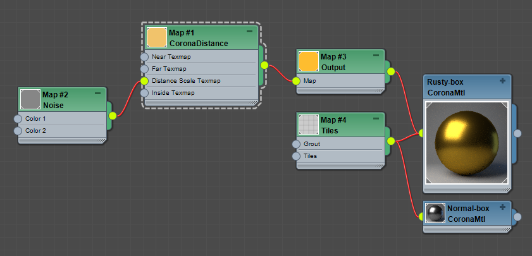The height and width of the screenshot is (256, 532).
Task: Click the Far Texmap slot label
Action: pyautogui.click(x=169, y=69)
